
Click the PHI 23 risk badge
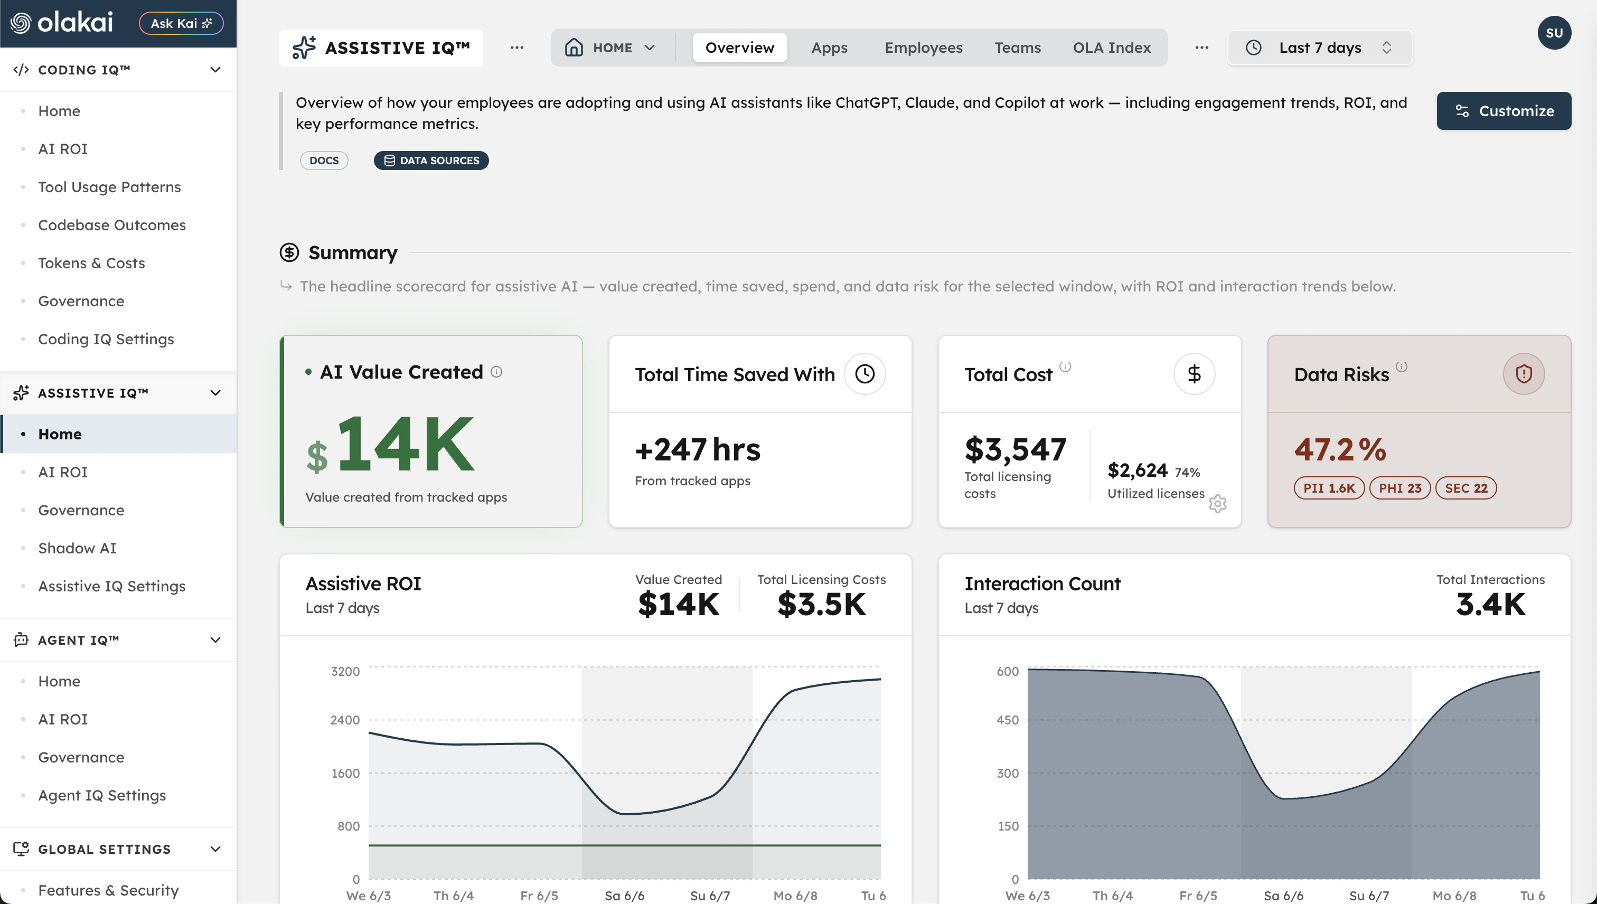click(1399, 488)
